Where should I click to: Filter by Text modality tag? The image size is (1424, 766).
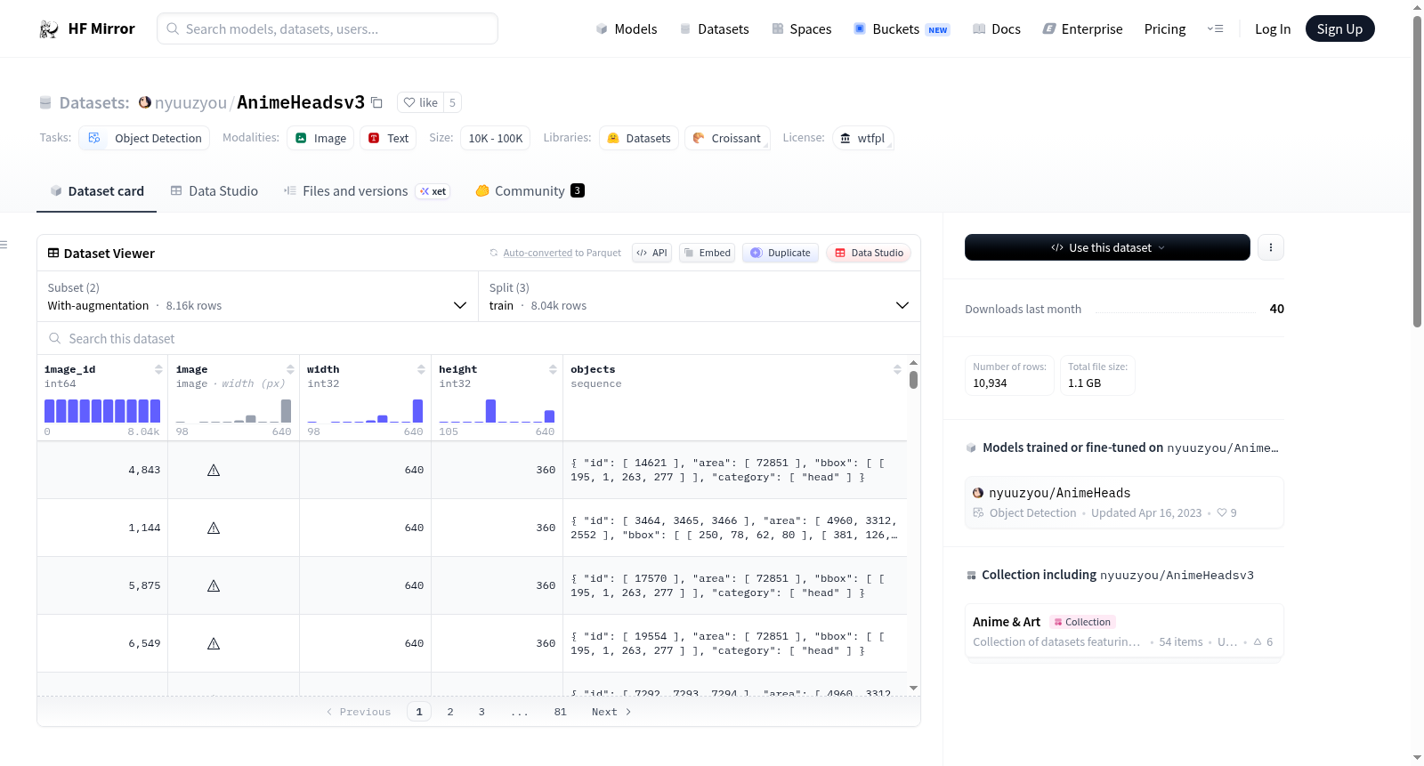point(388,138)
